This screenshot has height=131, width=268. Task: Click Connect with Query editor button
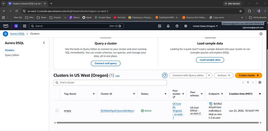(188, 75)
